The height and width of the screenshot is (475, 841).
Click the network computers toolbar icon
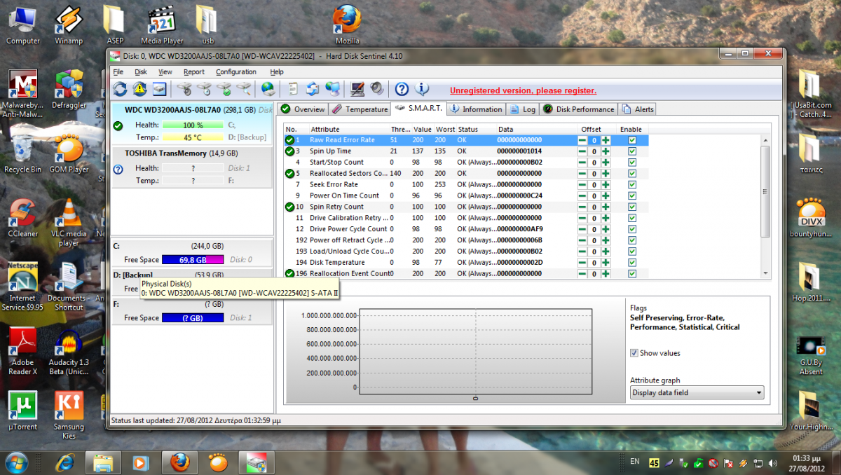coord(334,89)
